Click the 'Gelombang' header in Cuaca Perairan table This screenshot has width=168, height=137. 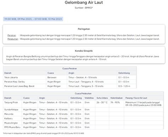[x=124, y=73]
